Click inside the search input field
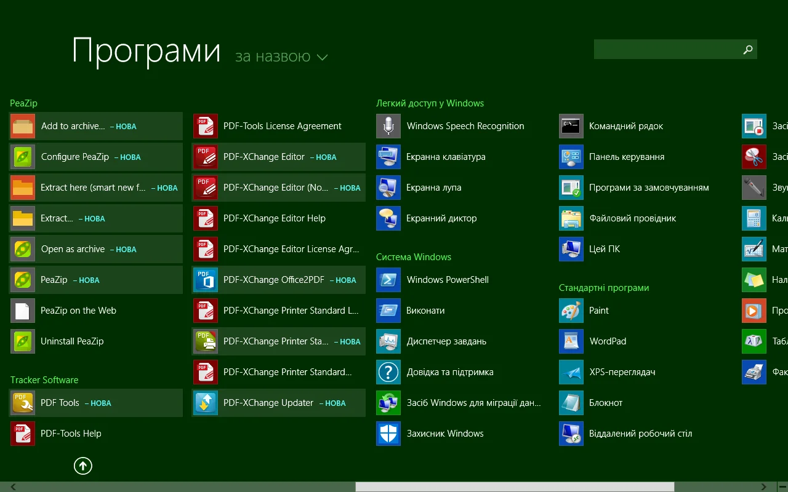The height and width of the screenshot is (492, 788). coord(665,50)
